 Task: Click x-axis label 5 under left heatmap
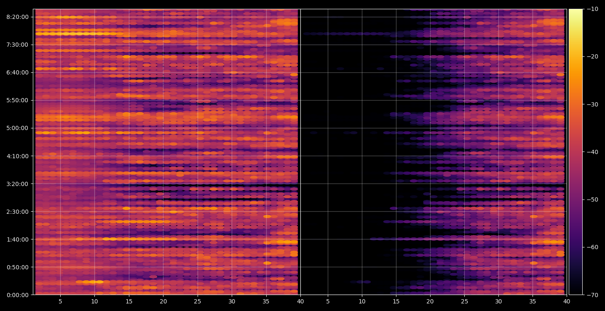[x=60, y=301]
